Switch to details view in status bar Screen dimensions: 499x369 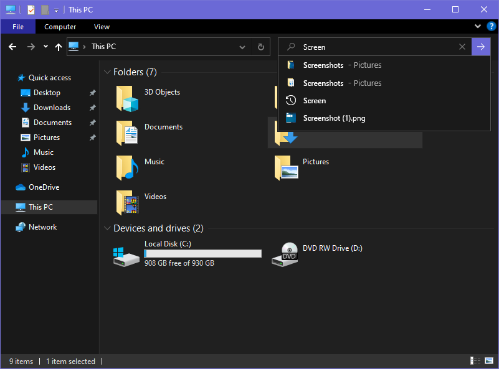475,361
